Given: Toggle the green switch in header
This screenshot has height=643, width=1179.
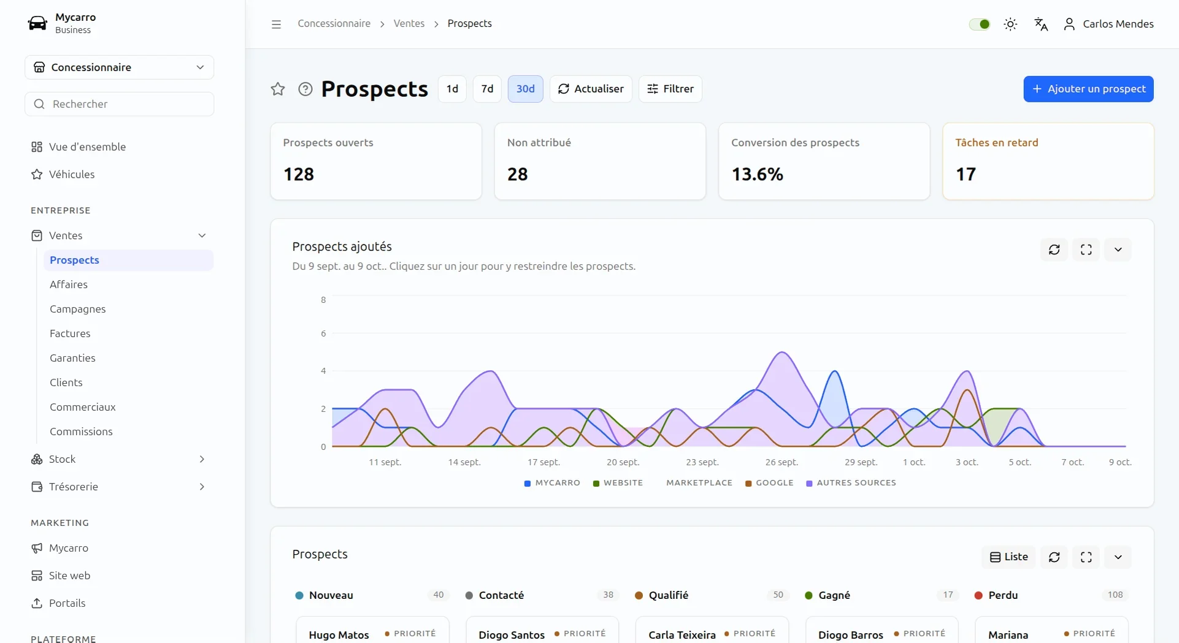Looking at the screenshot, I should point(980,24).
